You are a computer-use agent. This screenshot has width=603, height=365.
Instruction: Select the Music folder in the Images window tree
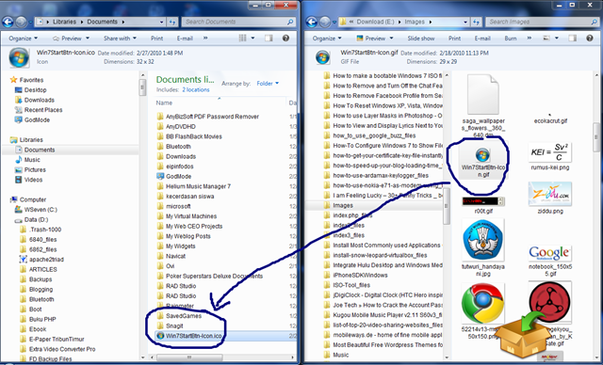(340, 355)
